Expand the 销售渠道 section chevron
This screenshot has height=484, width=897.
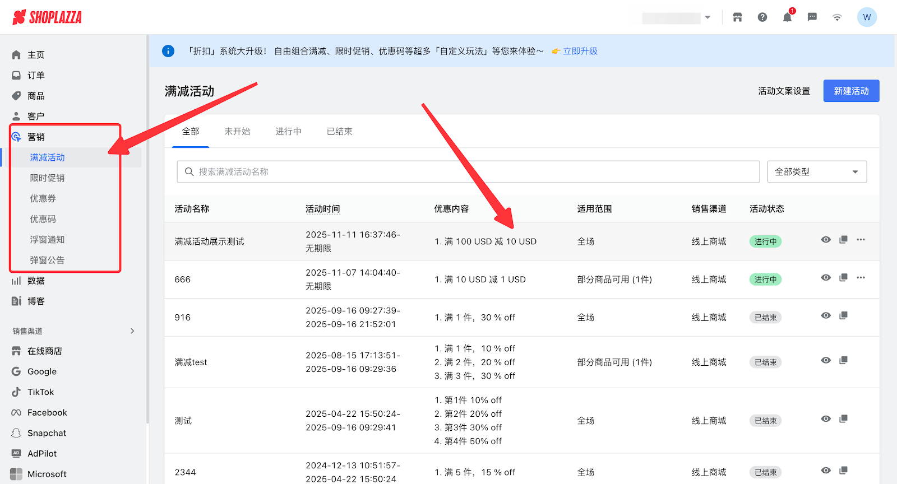pyautogui.click(x=132, y=331)
